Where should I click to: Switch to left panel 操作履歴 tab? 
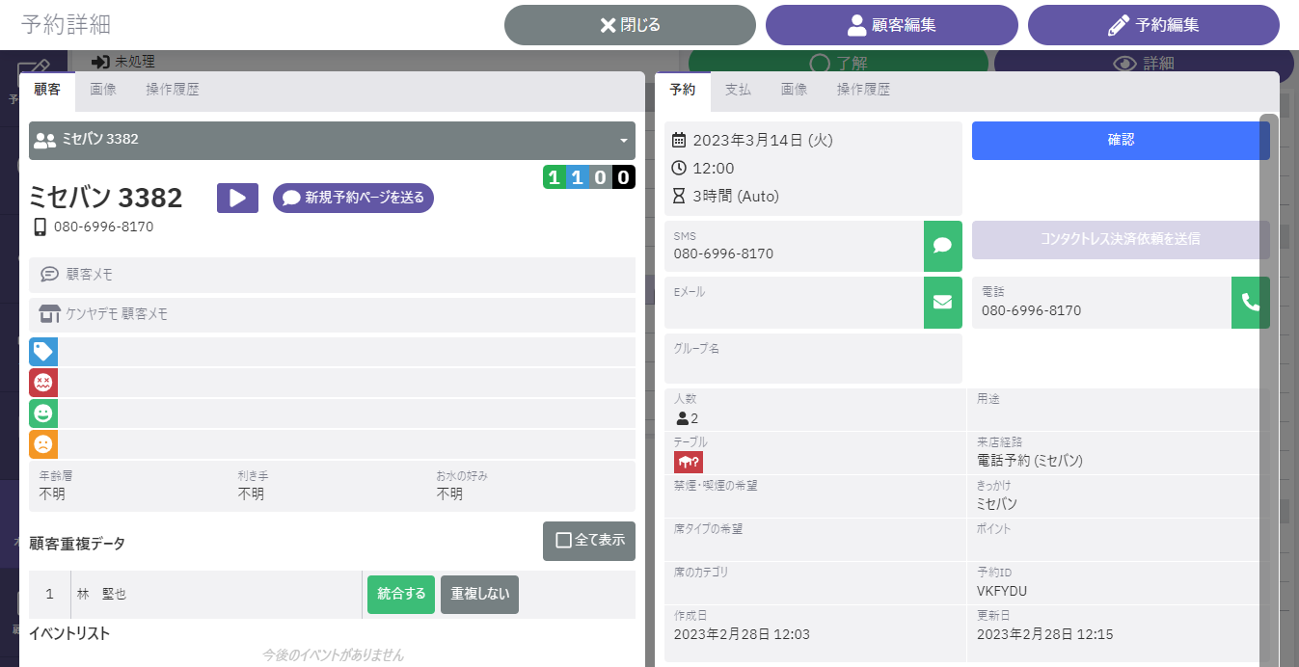point(173,90)
